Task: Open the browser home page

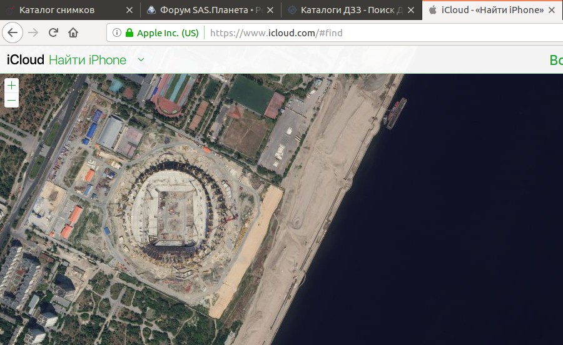Action: pyautogui.click(x=73, y=33)
